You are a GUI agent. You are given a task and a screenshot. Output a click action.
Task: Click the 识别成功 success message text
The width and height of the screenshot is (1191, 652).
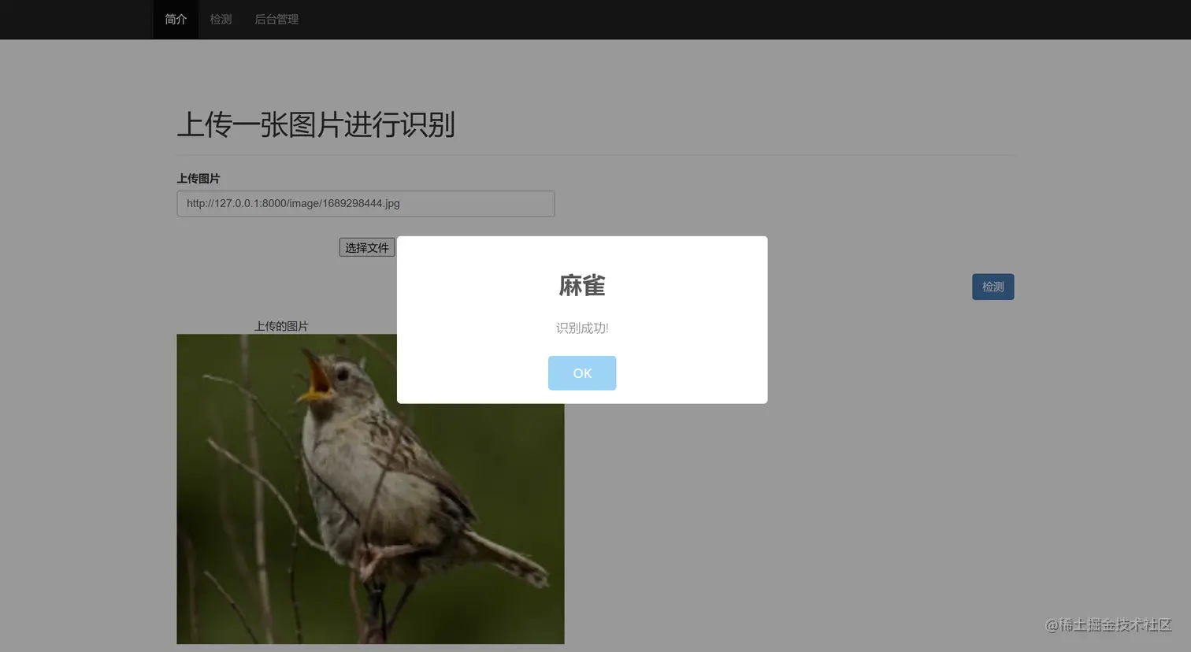(x=582, y=328)
